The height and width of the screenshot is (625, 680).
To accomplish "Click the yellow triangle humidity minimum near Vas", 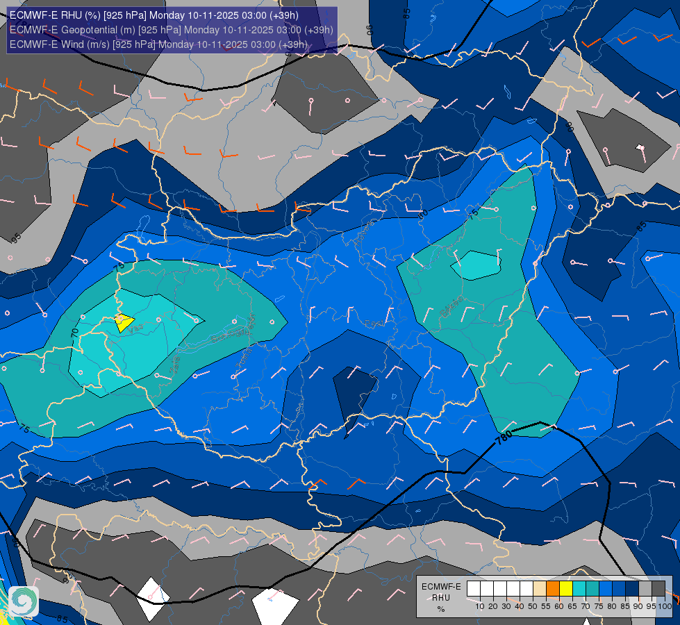I will [124, 323].
